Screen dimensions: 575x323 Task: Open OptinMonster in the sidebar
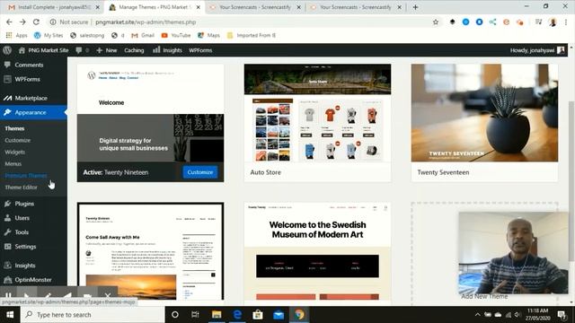click(x=33, y=279)
